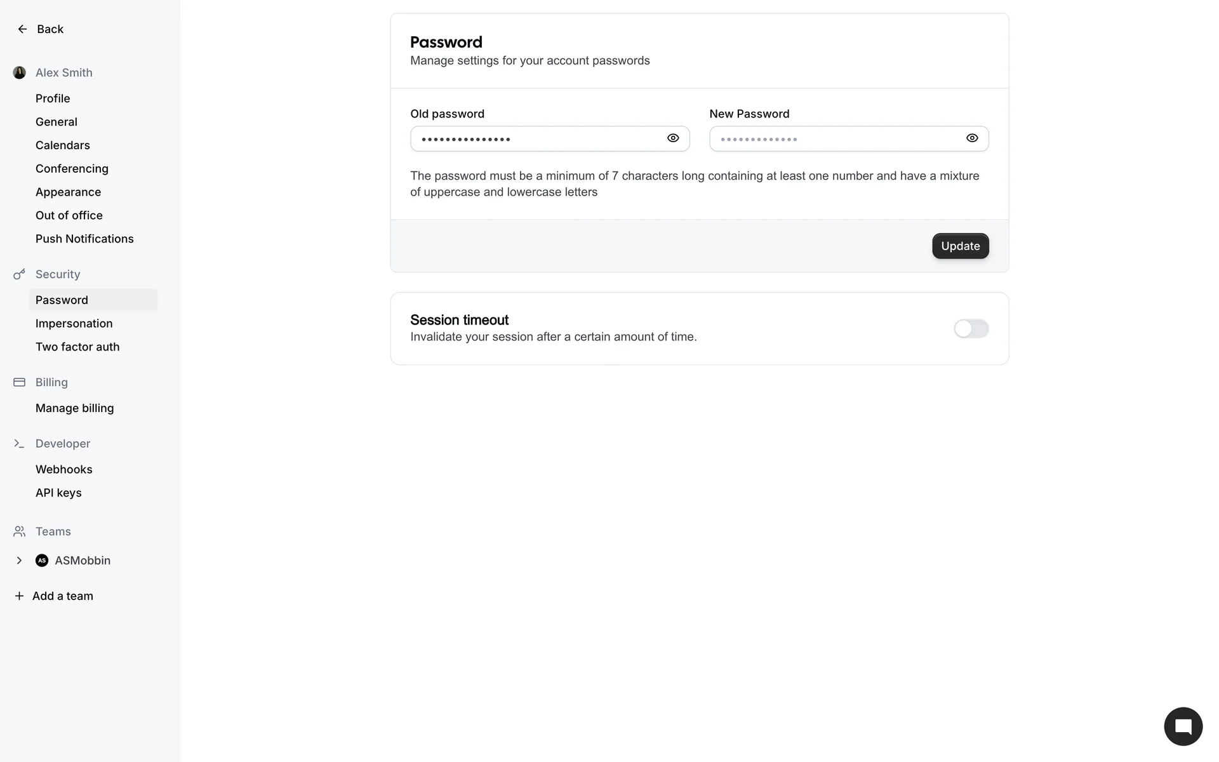
Task: Open the chat support bubble
Action: click(1183, 726)
